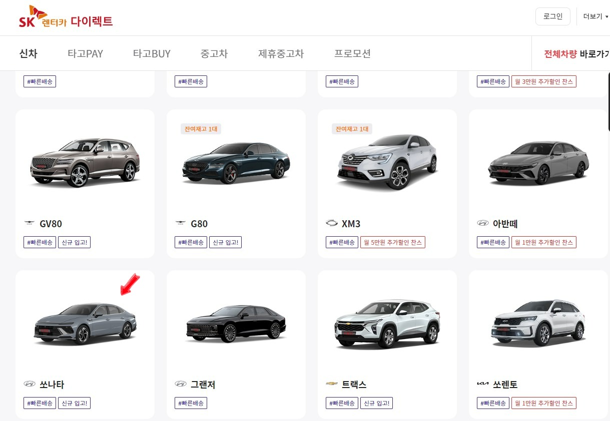
Task: Select the 그랜저 car image
Action: pos(236,324)
